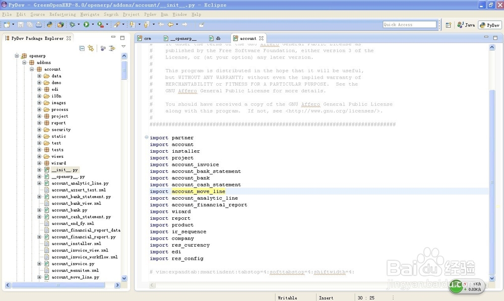Image resolution: width=504 pixels, height=301 pixels.
Task: Switch to the Java perspective
Action: point(466,25)
